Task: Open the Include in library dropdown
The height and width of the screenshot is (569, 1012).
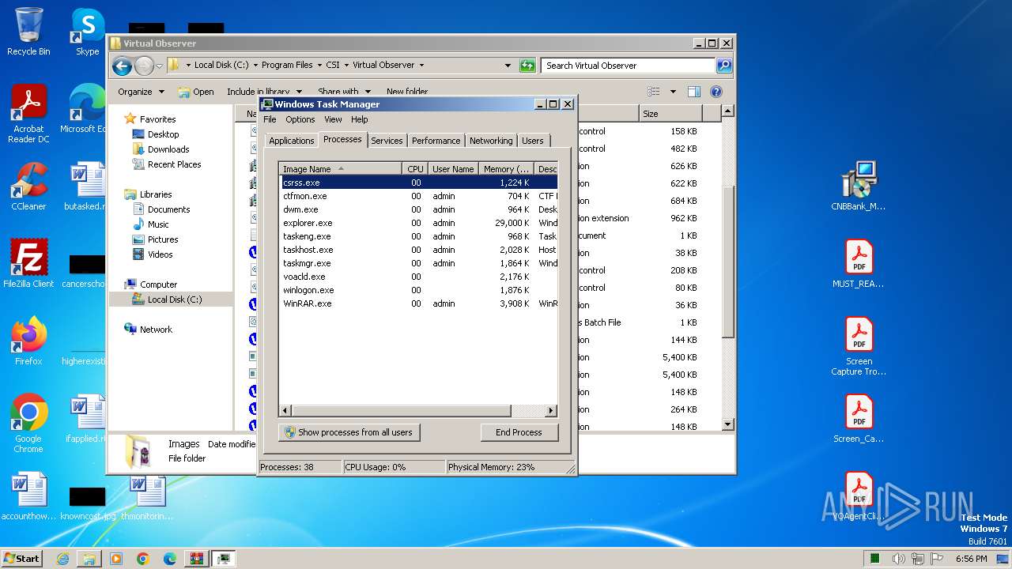Action: (264, 92)
